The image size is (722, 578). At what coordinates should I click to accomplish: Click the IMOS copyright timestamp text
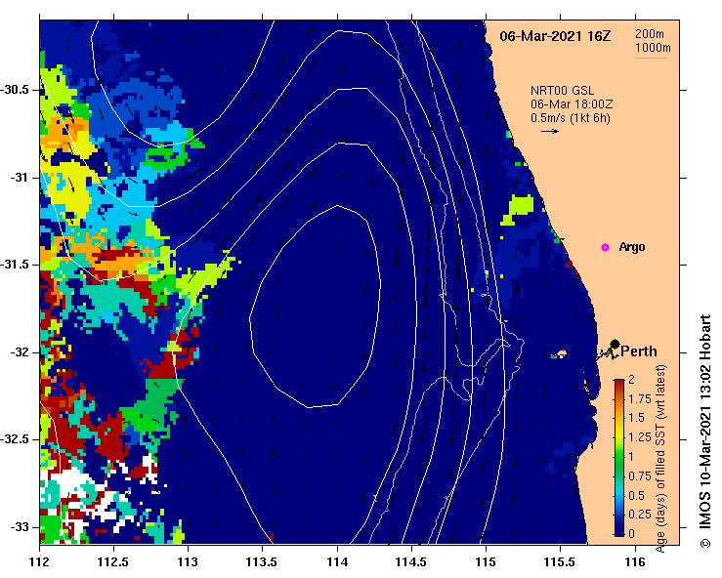[x=705, y=432]
